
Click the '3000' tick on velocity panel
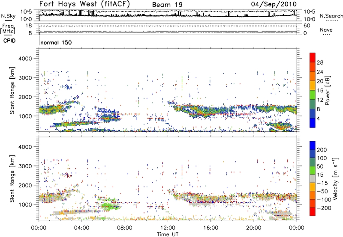[25, 166]
